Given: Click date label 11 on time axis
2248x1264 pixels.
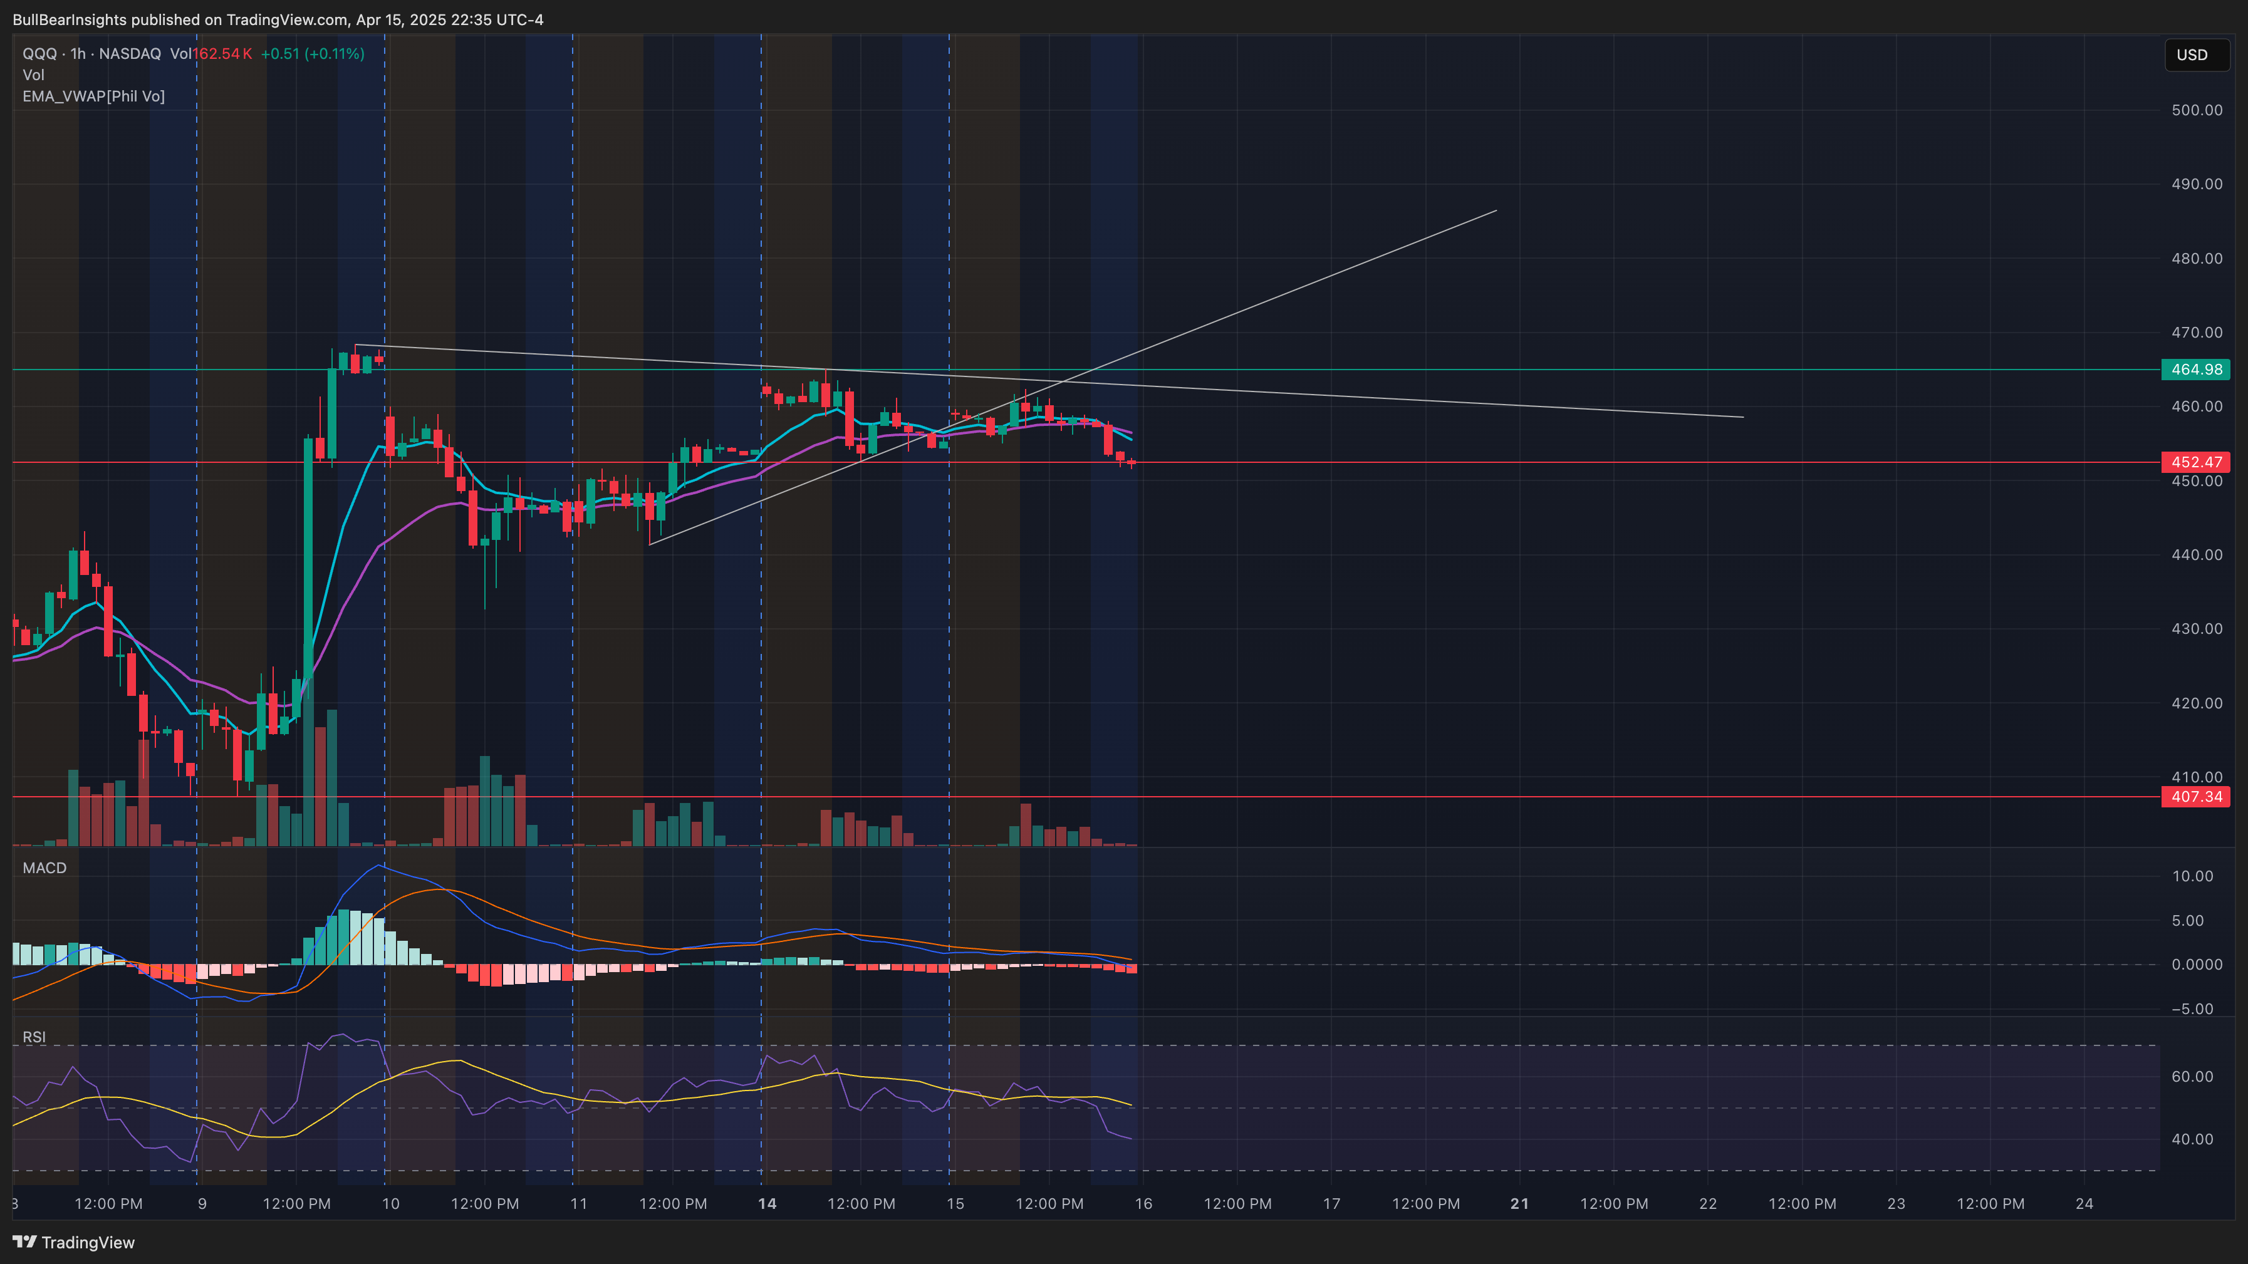Looking at the screenshot, I should [x=578, y=1204].
